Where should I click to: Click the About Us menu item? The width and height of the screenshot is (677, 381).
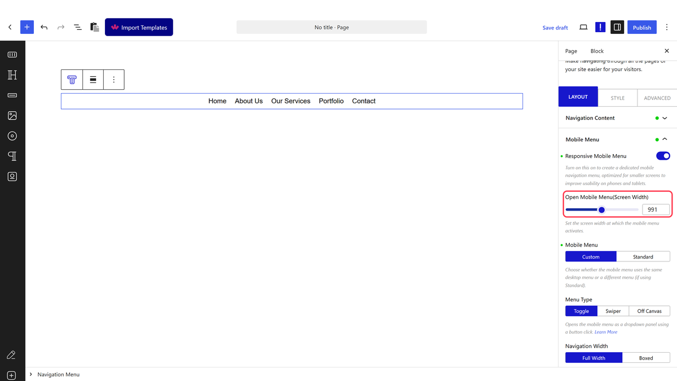pyautogui.click(x=249, y=101)
